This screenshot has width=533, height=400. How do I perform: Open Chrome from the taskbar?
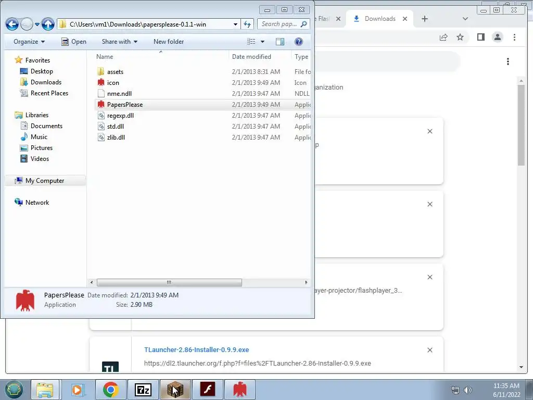(110, 390)
